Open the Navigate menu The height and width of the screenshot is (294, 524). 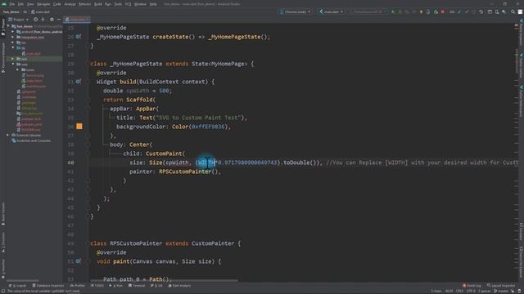click(43, 4)
